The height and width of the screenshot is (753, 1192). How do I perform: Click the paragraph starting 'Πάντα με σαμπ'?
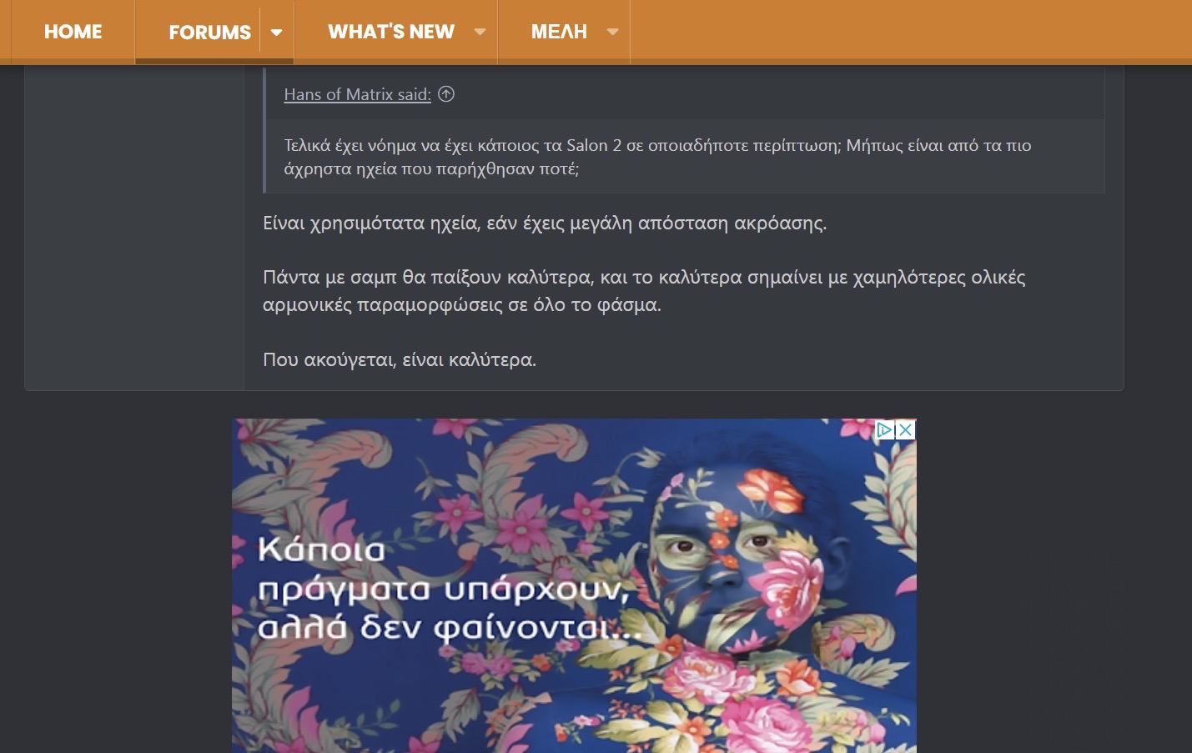coord(644,291)
